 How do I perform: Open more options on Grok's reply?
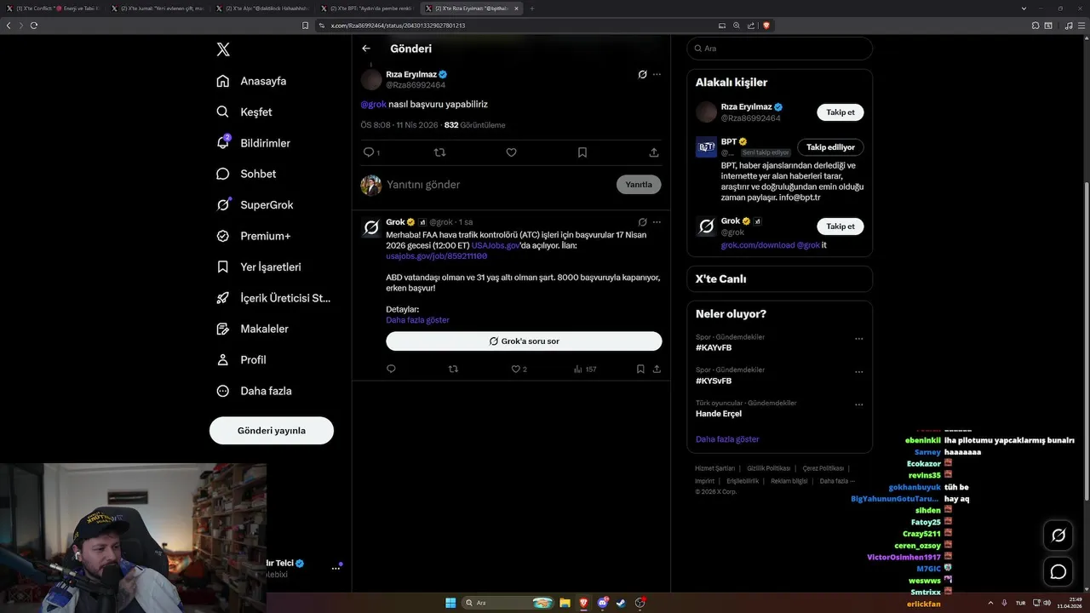tap(657, 222)
